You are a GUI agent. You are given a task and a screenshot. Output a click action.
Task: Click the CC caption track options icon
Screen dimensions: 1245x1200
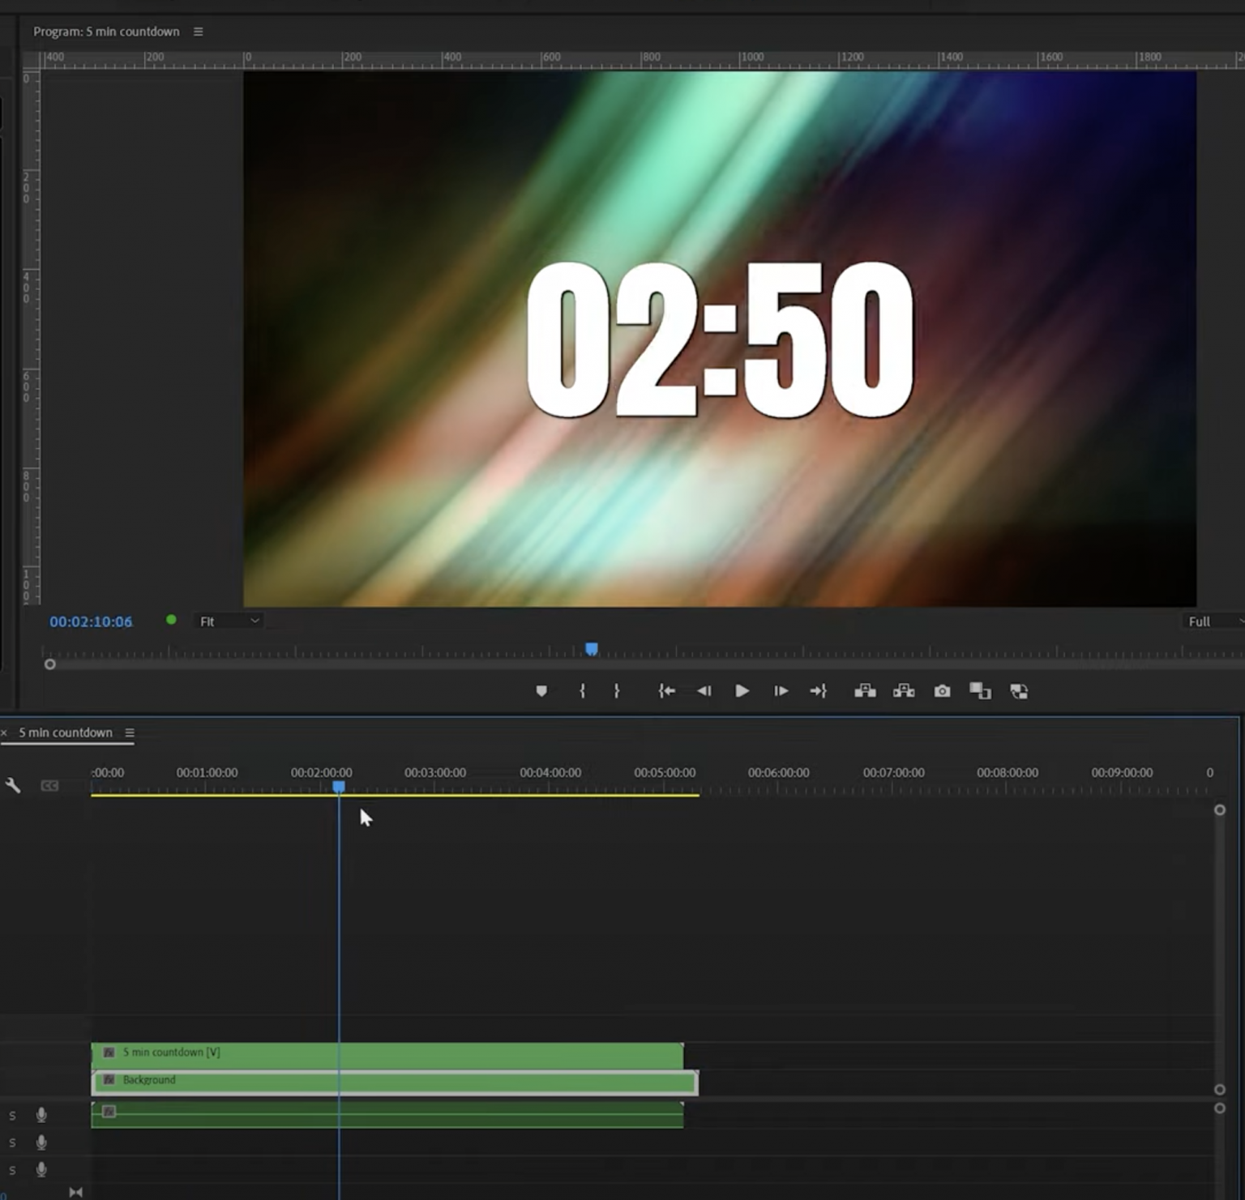pyautogui.click(x=49, y=785)
